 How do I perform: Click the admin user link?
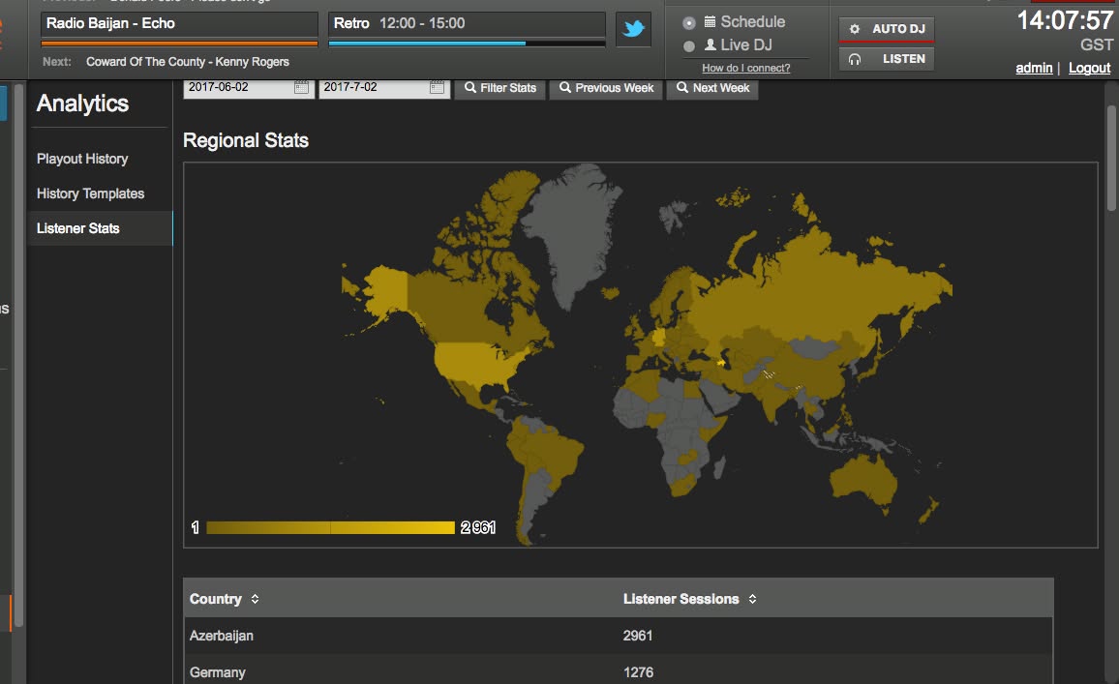pos(1034,68)
